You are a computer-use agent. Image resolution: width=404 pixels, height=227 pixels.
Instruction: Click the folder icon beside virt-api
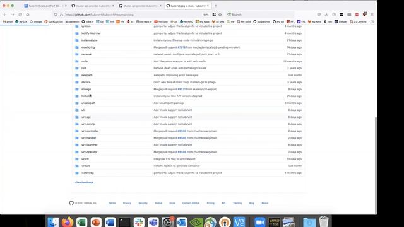tap(77, 117)
